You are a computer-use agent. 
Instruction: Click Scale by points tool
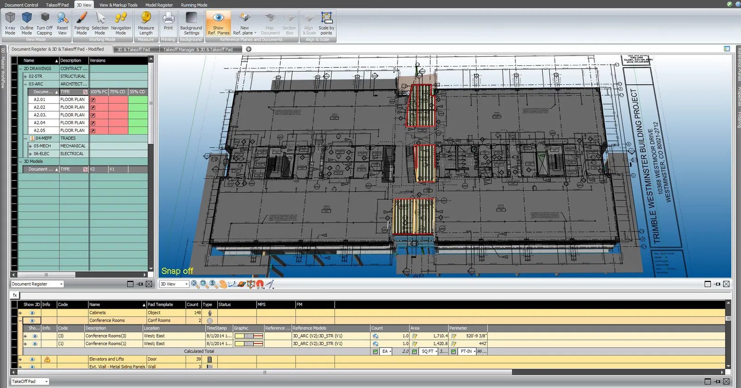(326, 23)
